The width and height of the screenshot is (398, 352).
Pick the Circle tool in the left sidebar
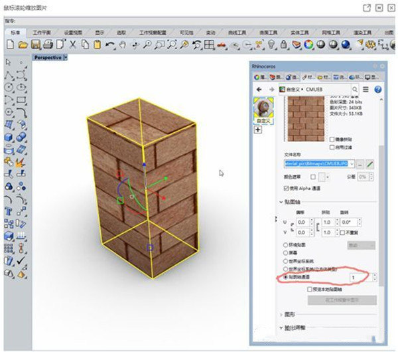(x=9, y=87)
